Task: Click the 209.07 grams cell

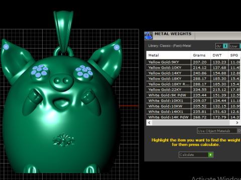Action: point(200,100)
